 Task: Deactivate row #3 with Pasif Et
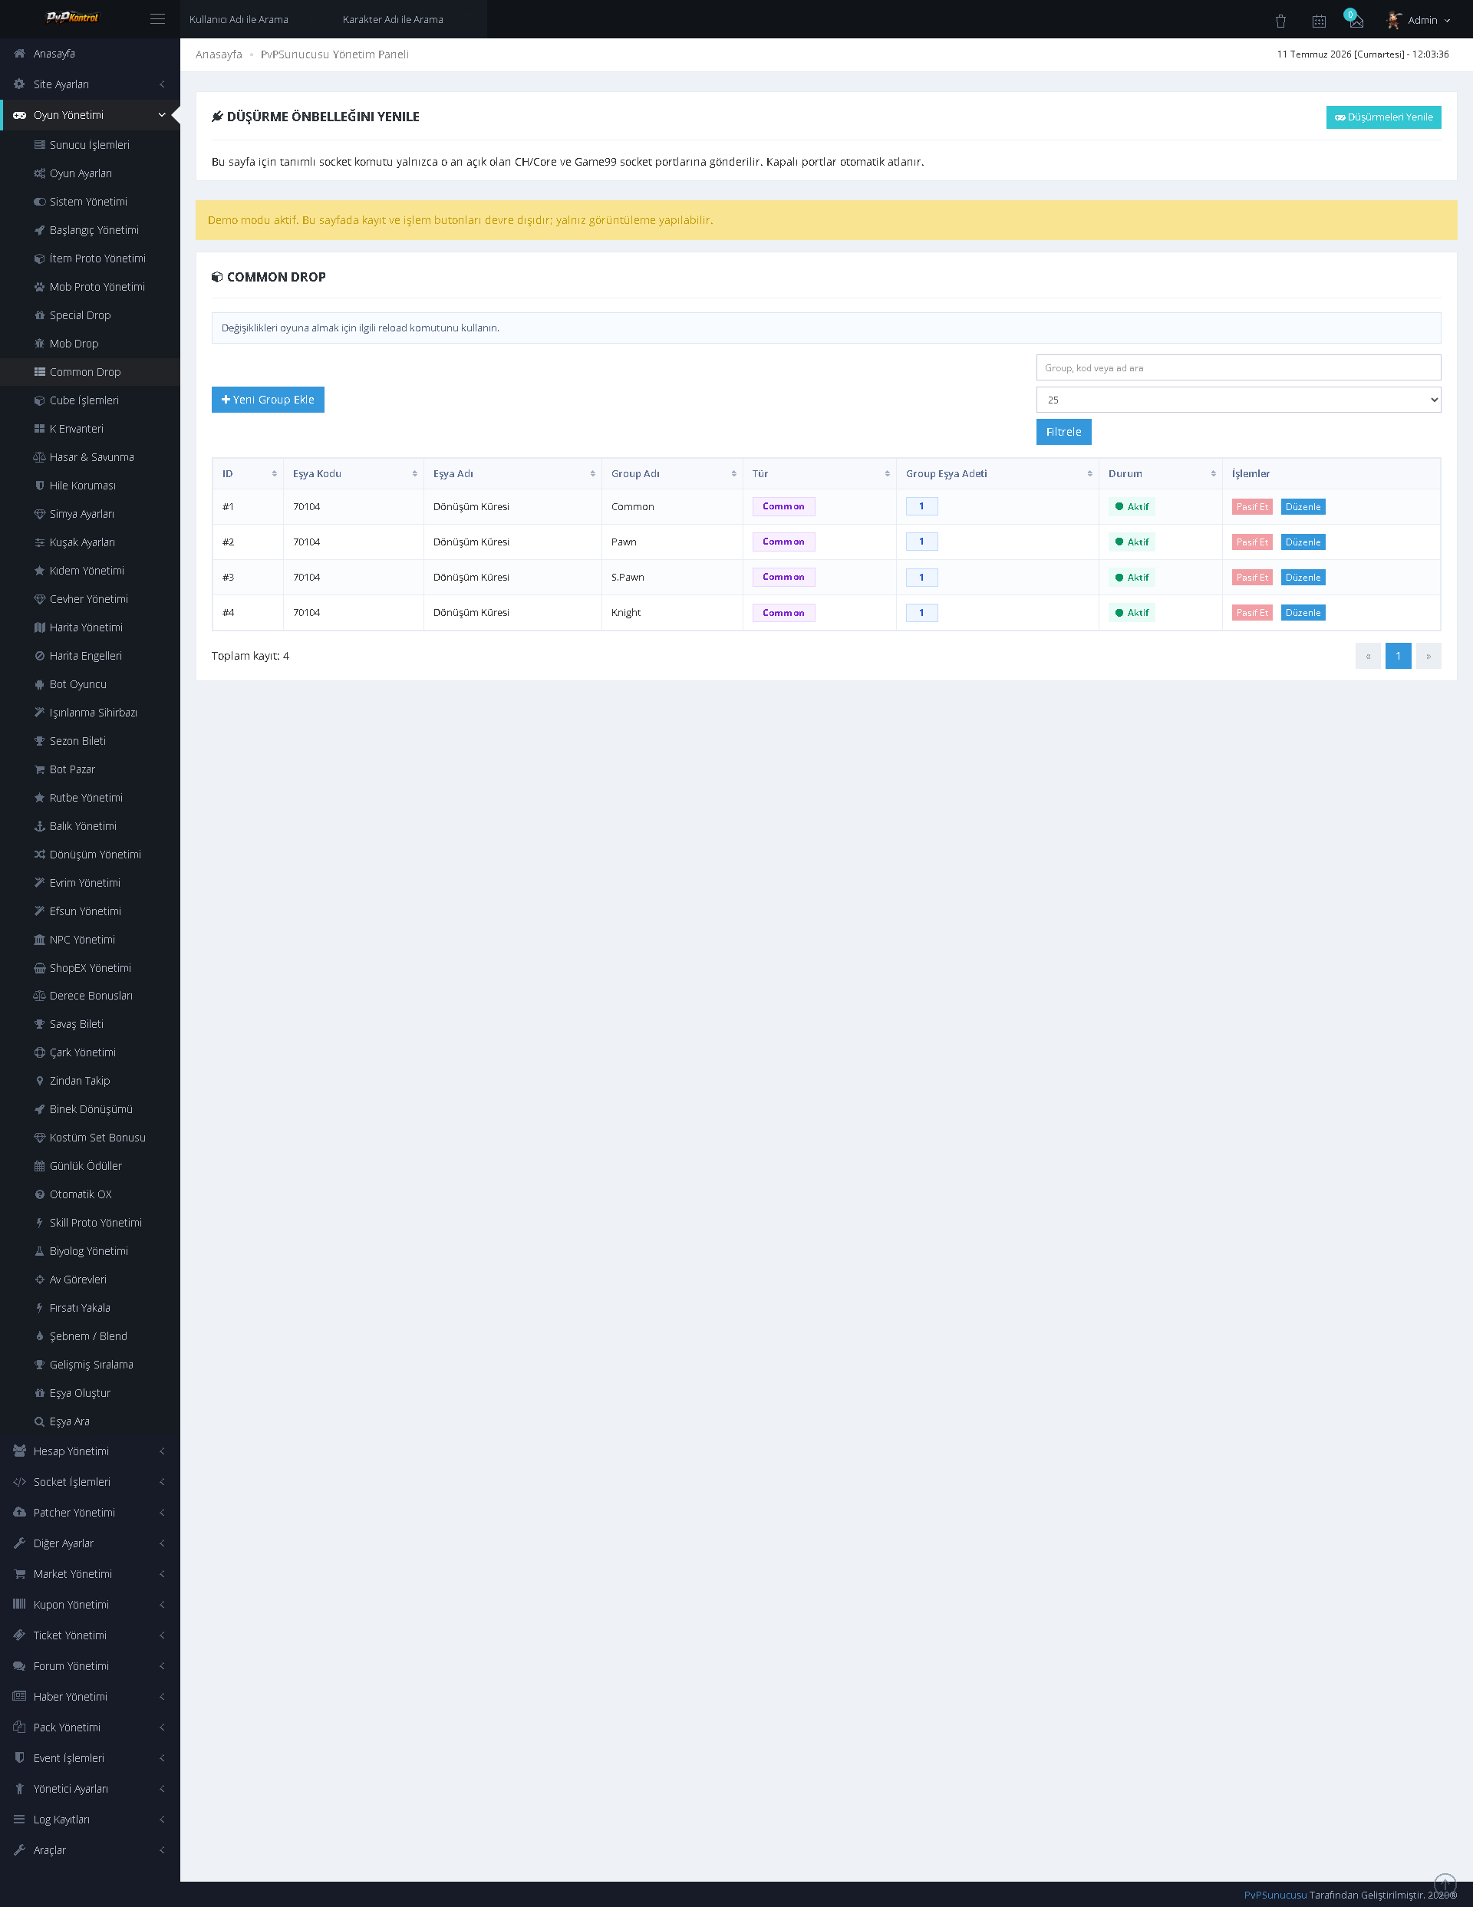point(1251,577)
